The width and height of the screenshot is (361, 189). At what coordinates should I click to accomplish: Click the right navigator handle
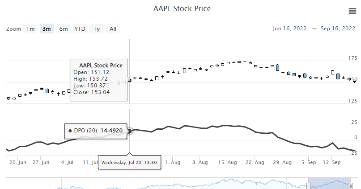[x=351, y=185]
